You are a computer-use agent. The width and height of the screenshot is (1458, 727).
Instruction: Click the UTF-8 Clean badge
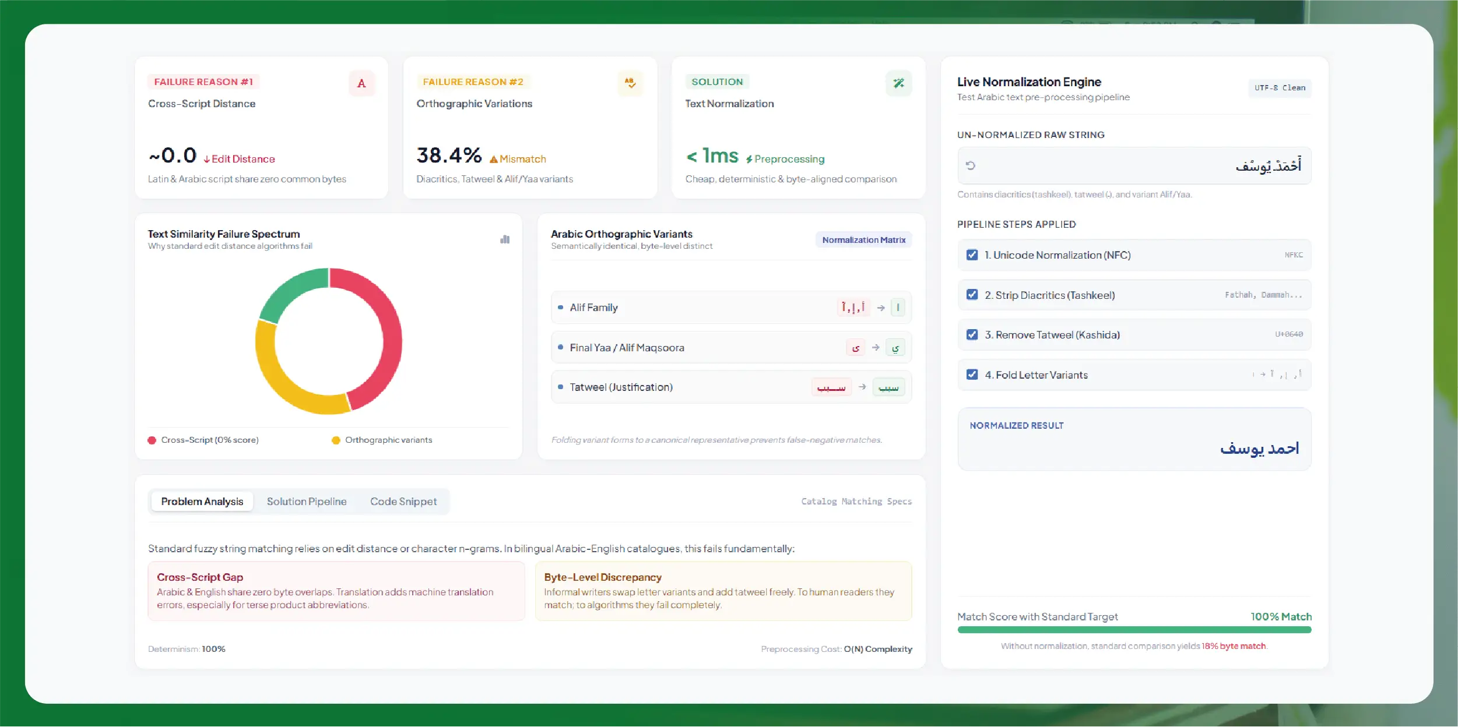1280,88
